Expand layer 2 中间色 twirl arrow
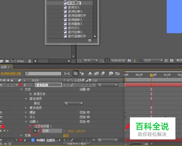The height and width of the screenshot is (146, 182). (x=17, y=140)
